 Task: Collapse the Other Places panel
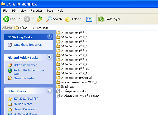49,91
